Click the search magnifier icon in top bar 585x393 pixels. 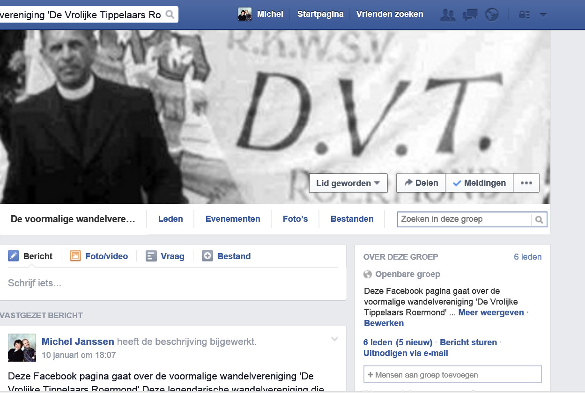pyautogui.click(x=170, y=15)
